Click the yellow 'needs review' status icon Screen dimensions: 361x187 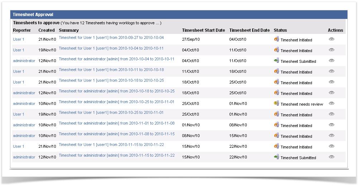[x=276, y=103]
